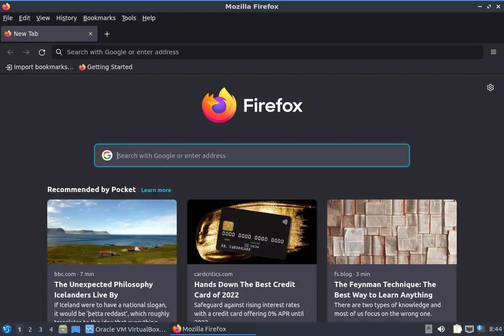Open the Tools menu
The width and height of the screenshot is (504, 336).
(129, 18)
